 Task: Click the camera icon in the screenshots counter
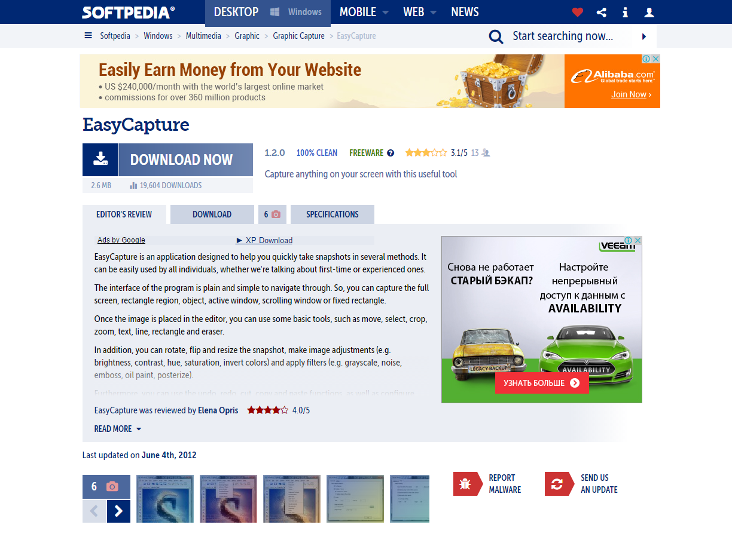(112, 487)
